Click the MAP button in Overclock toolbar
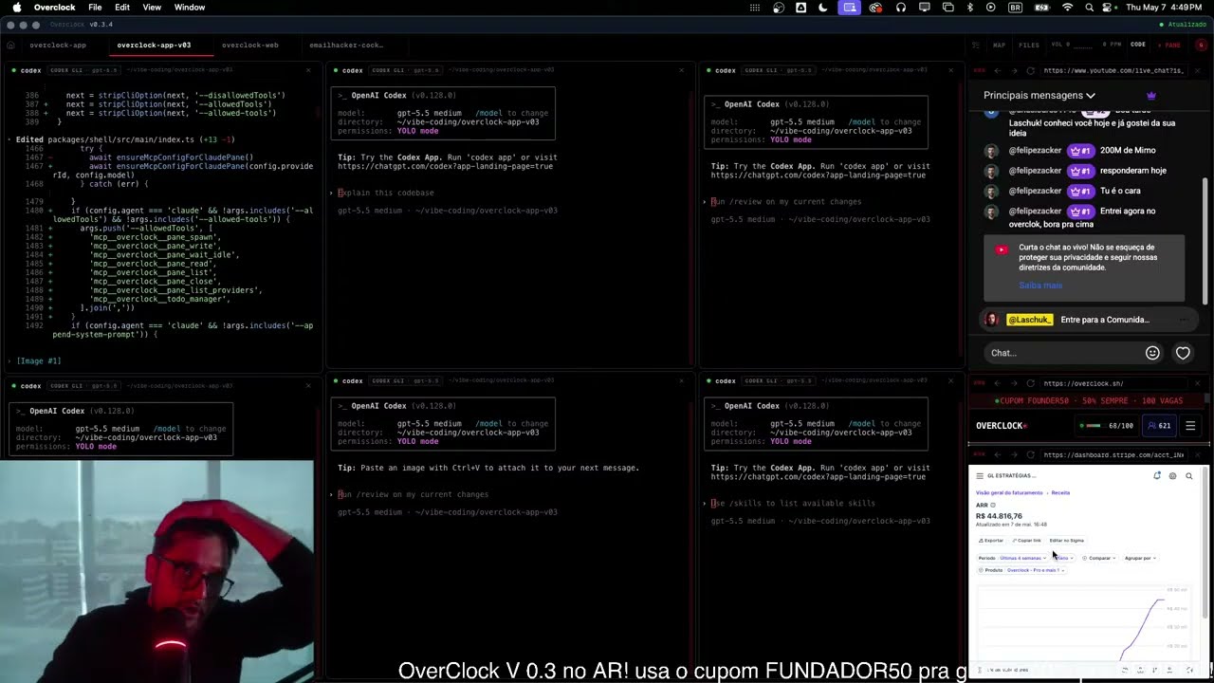The width and height of the screenshot is (1214, 683). tap(999, 45)
